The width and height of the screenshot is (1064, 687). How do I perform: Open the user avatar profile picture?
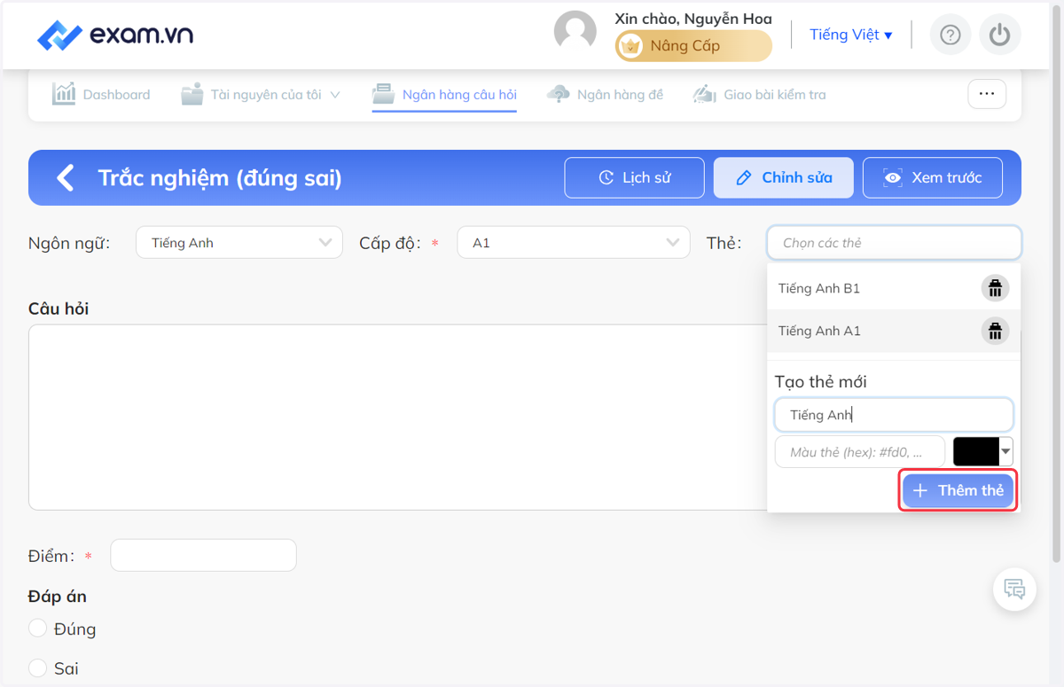tap(575, 33)
